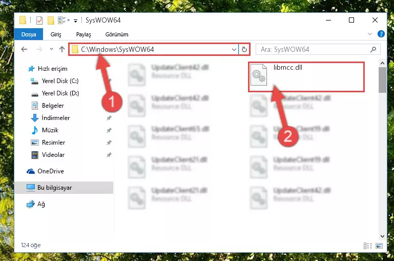Click the Ağ network icon

coord(31,204)
